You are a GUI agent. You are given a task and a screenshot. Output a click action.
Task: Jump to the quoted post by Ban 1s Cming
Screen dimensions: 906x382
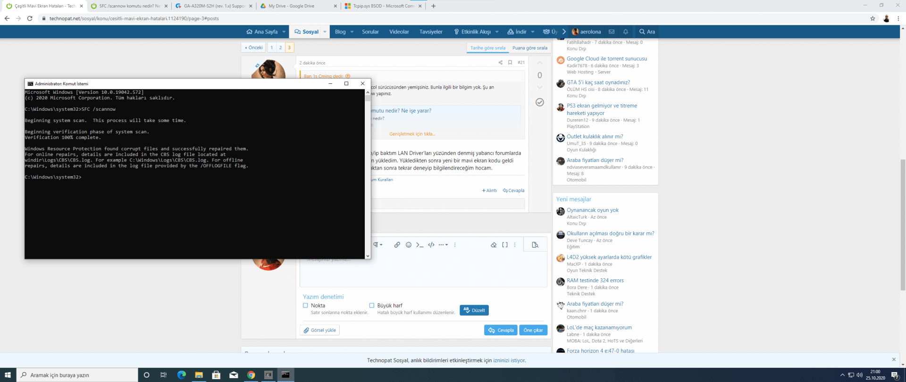pyautogui.click(x=348, y=76)
